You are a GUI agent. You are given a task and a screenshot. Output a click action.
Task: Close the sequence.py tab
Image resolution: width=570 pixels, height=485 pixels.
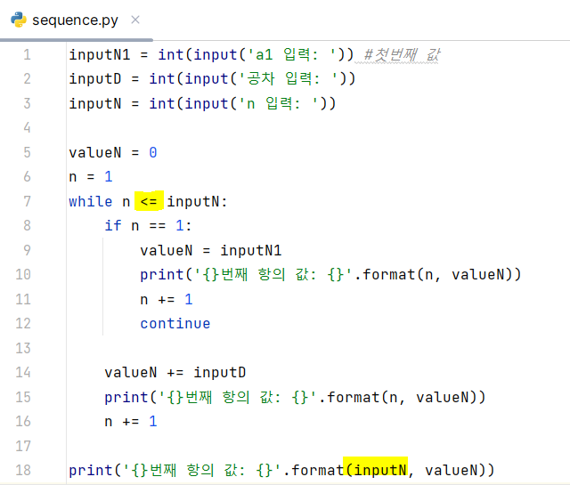tap(135, 20)
